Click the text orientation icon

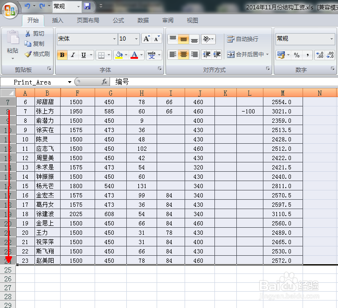[206, 39]
